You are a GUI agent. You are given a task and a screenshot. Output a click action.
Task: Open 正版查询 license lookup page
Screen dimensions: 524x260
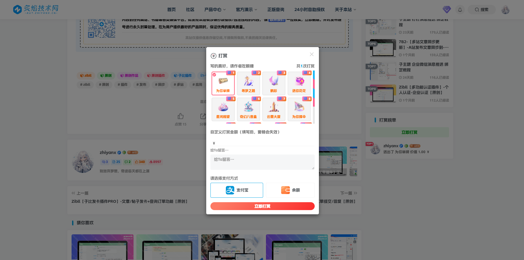point(276,10)
